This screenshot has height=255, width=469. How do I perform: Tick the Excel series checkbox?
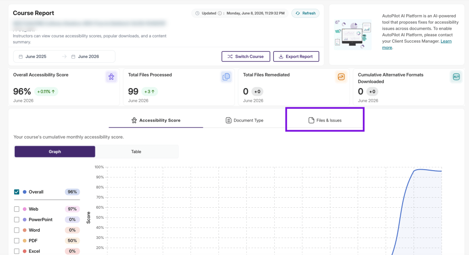coord(17,251)
